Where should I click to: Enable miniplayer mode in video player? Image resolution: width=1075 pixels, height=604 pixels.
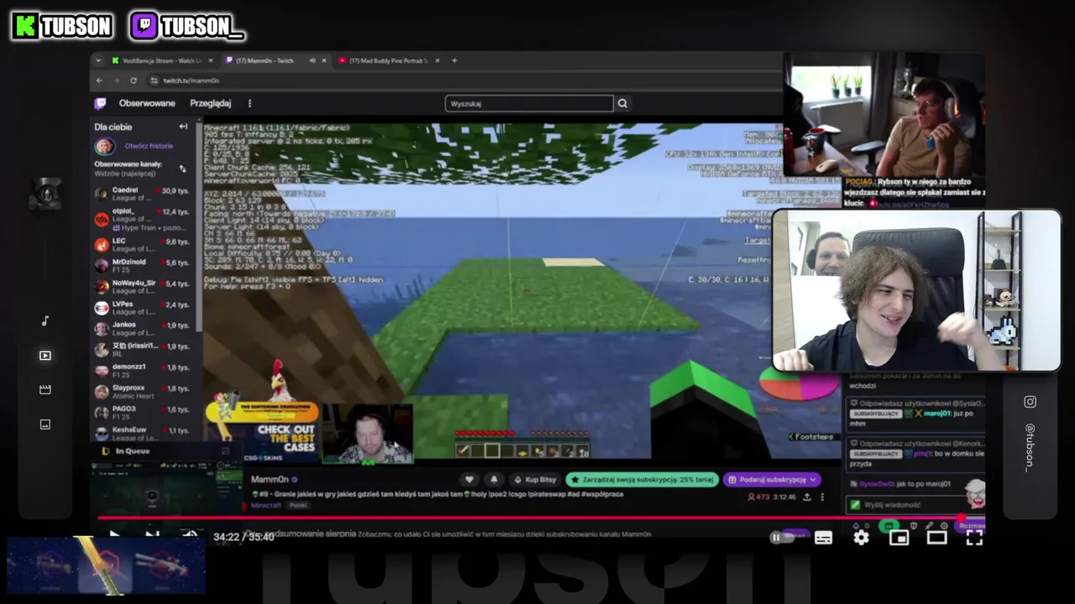tap(899, 538)
